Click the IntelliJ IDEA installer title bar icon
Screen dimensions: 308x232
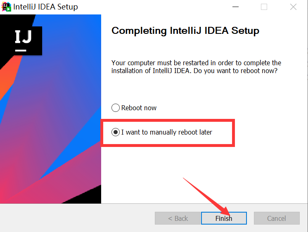click(x=7, y=7)
